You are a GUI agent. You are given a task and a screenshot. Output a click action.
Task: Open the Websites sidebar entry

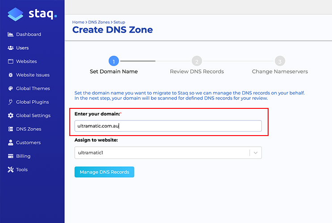tap(26, 61)
